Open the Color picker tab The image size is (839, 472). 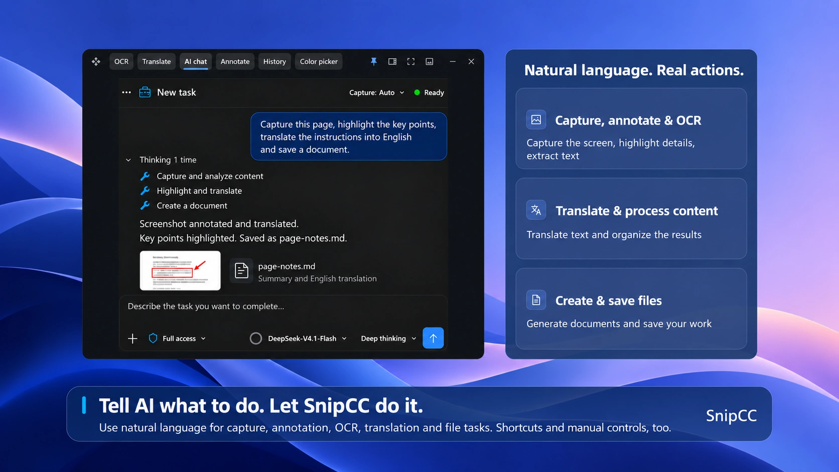pos(319,61)
